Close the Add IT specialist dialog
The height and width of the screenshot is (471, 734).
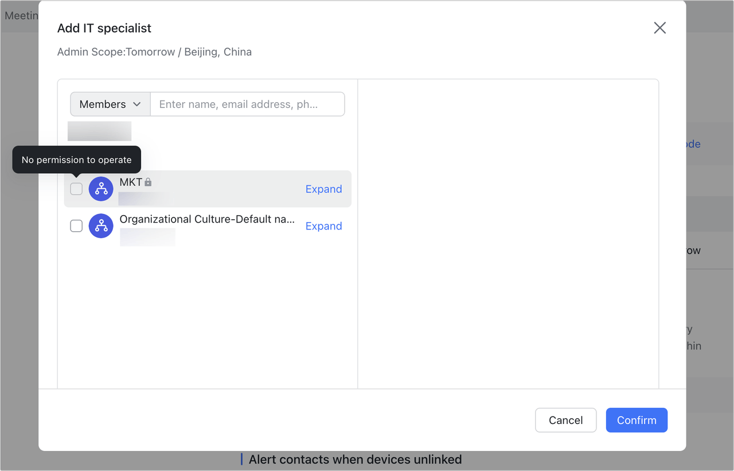click(659, 28)
